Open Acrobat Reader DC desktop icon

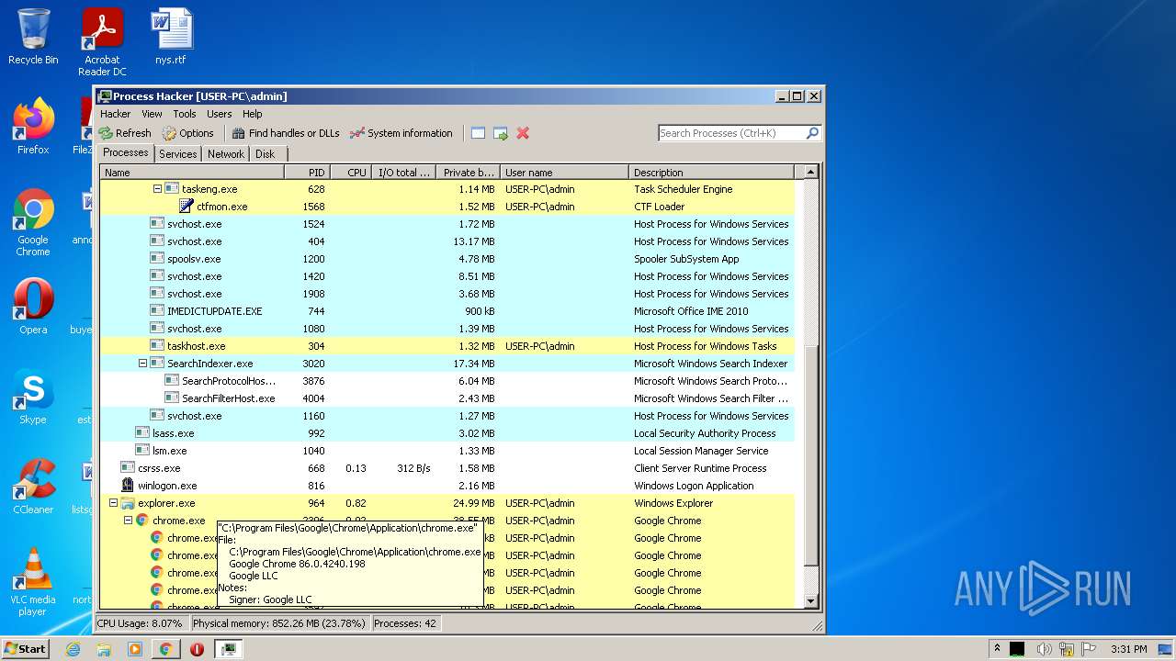point(102,42)
